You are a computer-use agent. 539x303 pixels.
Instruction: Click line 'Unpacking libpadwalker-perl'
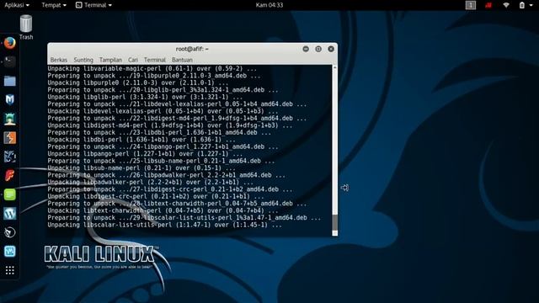click(150, 183)
